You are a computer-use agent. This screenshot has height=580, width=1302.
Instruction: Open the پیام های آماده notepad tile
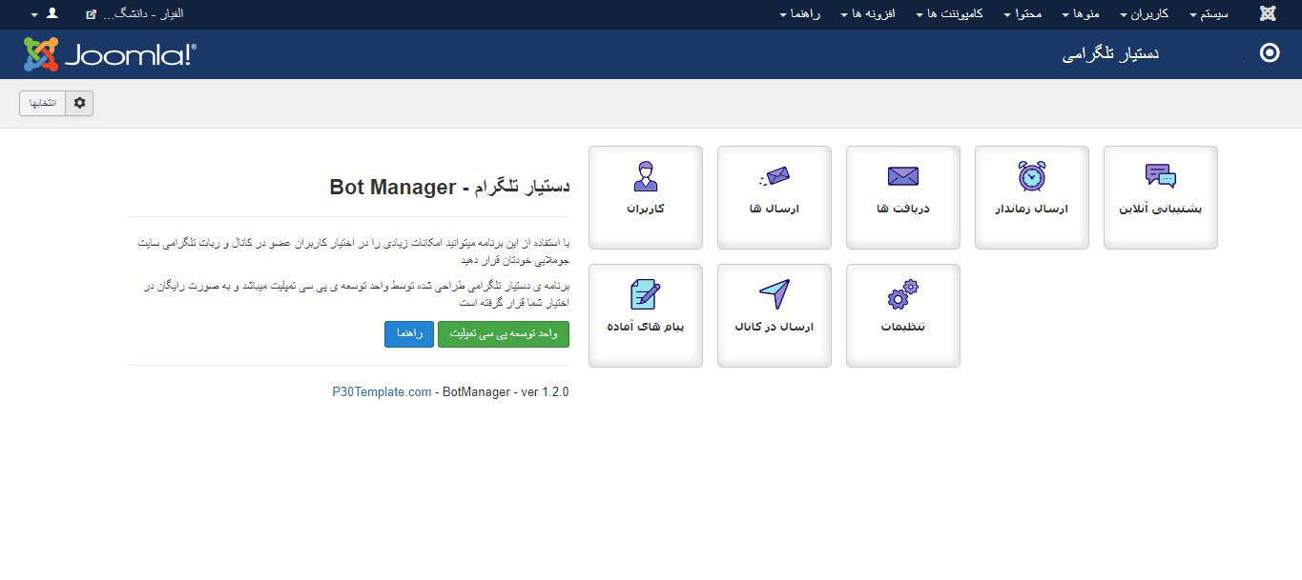pos(645,315)
